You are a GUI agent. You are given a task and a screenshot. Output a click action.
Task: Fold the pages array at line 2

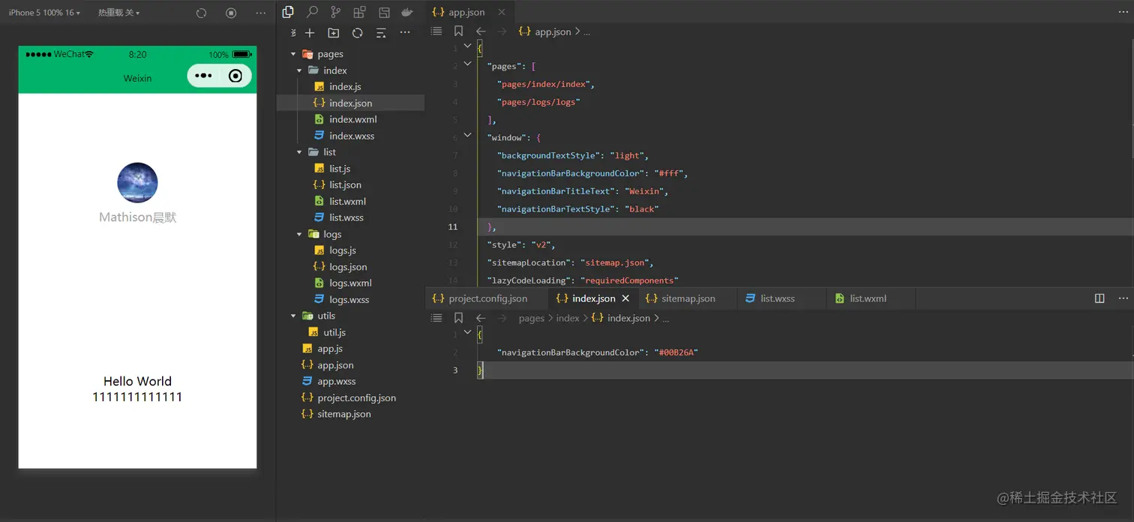[467, 64]
